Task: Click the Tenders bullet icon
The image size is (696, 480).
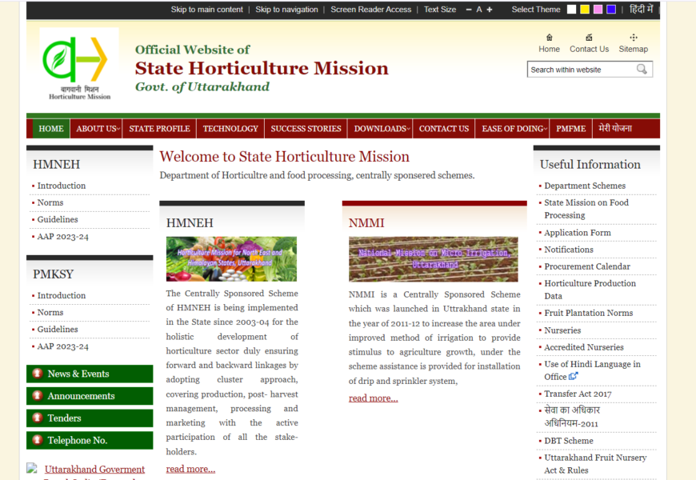Action: [x=38, y=418]
